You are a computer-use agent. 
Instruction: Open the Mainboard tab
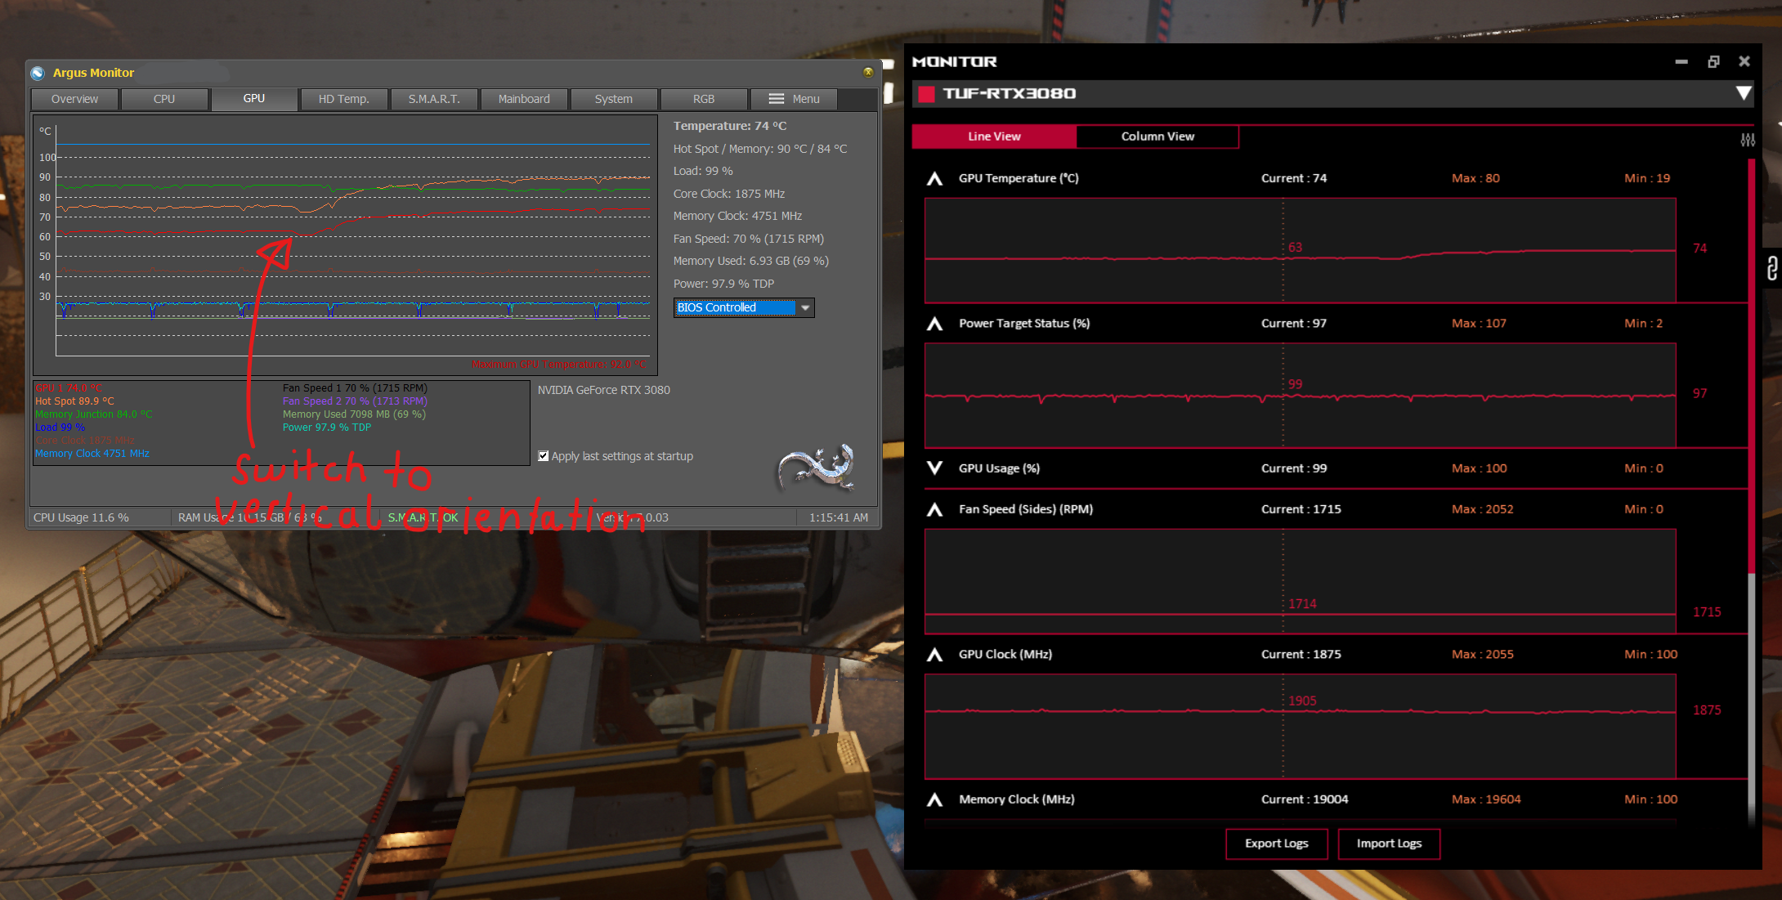(x=524, y=99)
